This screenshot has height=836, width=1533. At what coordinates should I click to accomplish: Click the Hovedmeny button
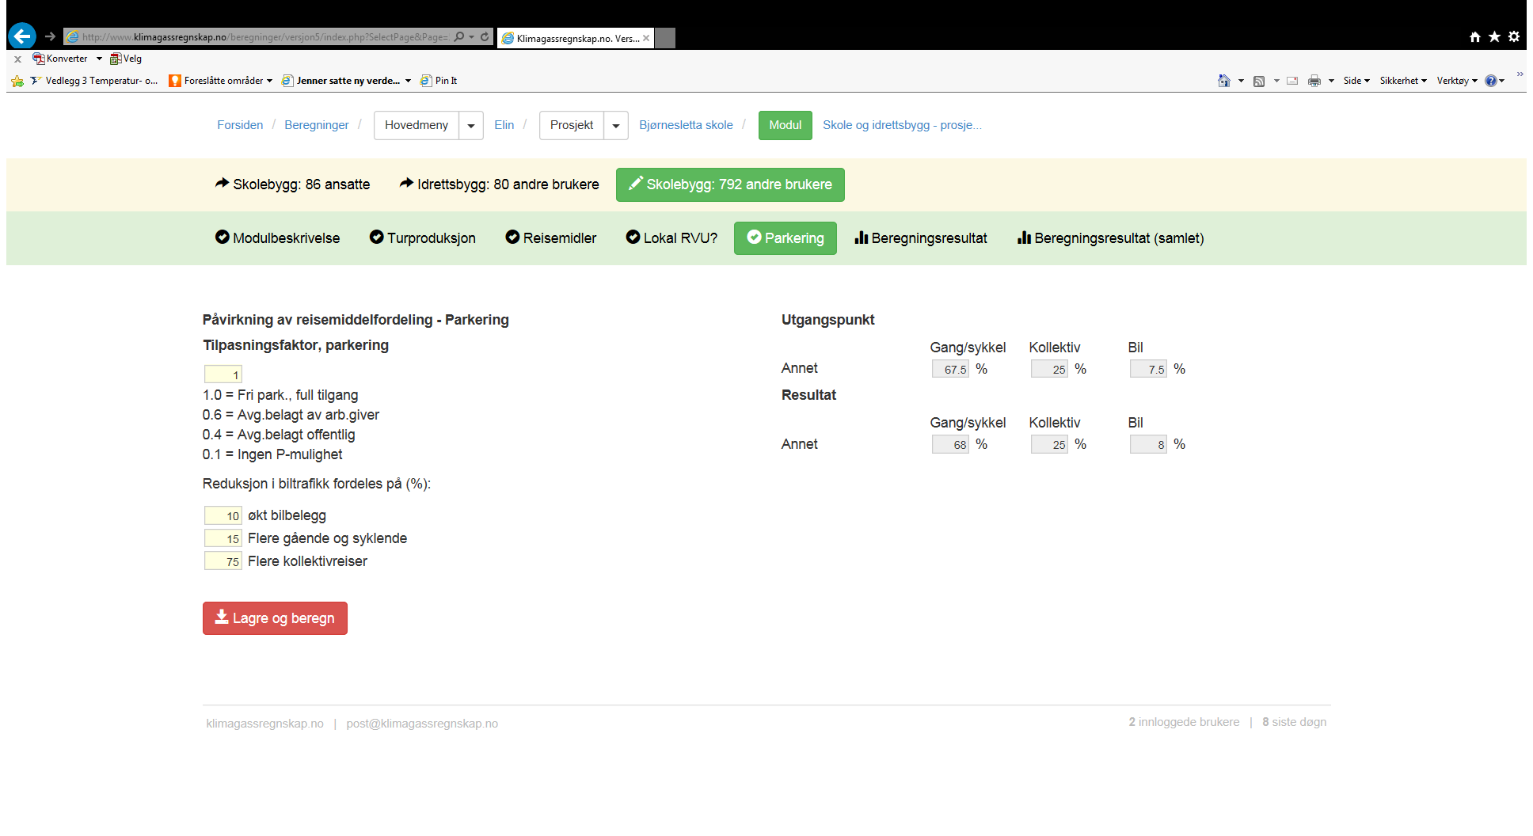pos(417,125)
